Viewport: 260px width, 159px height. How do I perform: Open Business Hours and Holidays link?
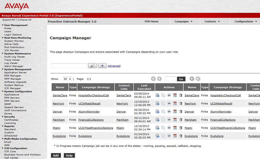point(22,155)
